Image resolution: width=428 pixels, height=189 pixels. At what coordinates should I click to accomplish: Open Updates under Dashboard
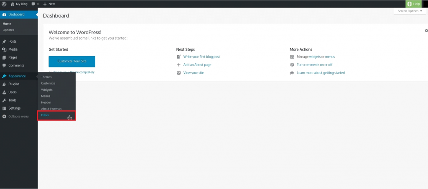point(8,30)
